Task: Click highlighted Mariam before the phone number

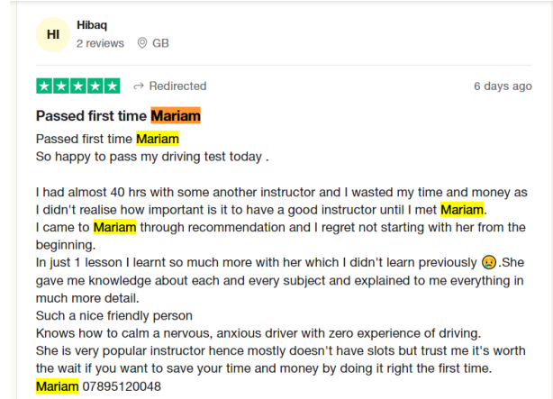Action: tap(57, 386)
